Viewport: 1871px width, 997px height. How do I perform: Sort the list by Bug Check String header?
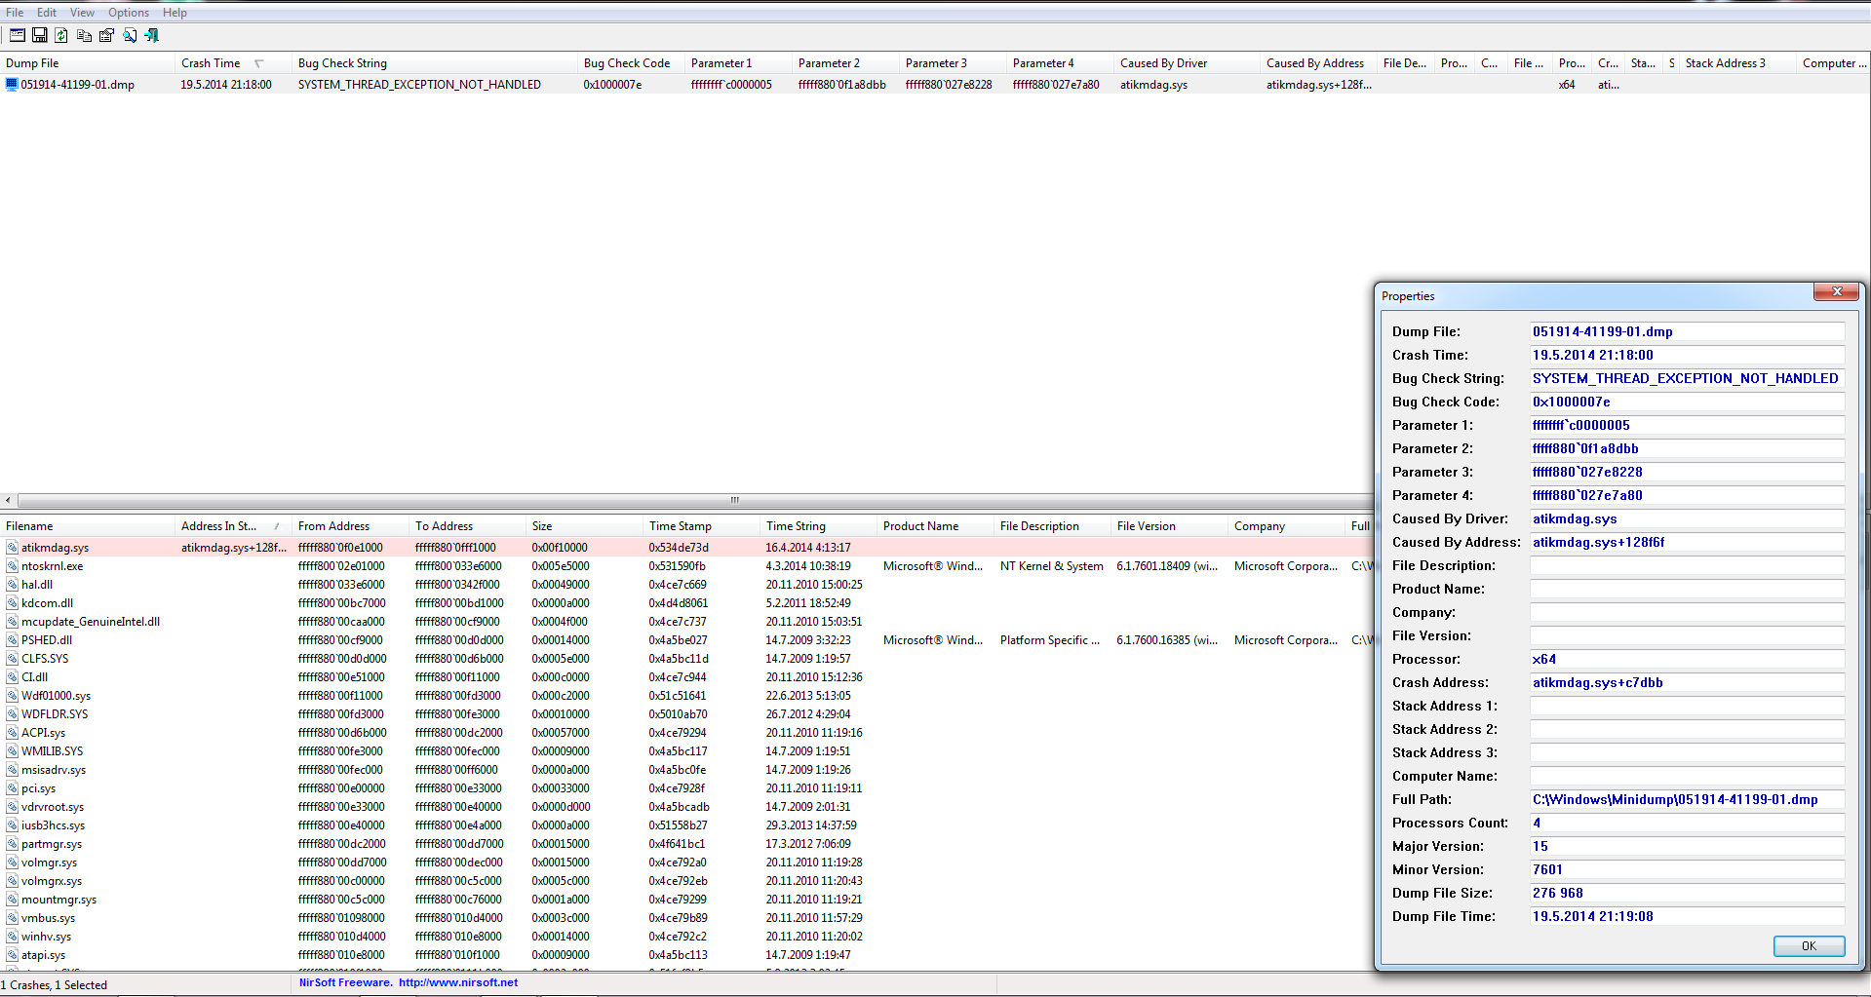(x=342, y=63)
